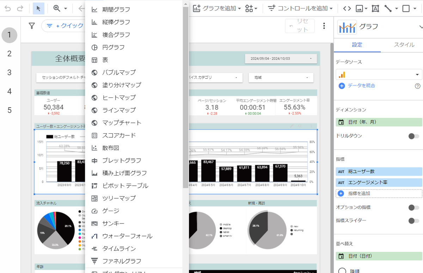Open the バイス カテゴリ filter dropdown
Image resolution: width=423 pixels, height=273 pixels.
coord(216,77)
